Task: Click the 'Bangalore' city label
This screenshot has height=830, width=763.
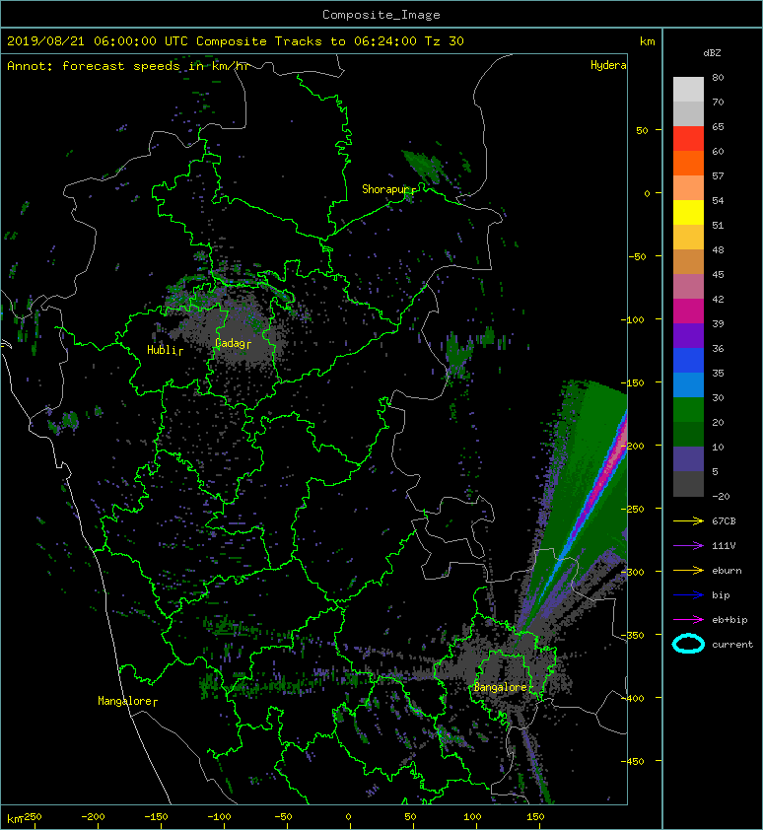Action: [x=500, y=687]
